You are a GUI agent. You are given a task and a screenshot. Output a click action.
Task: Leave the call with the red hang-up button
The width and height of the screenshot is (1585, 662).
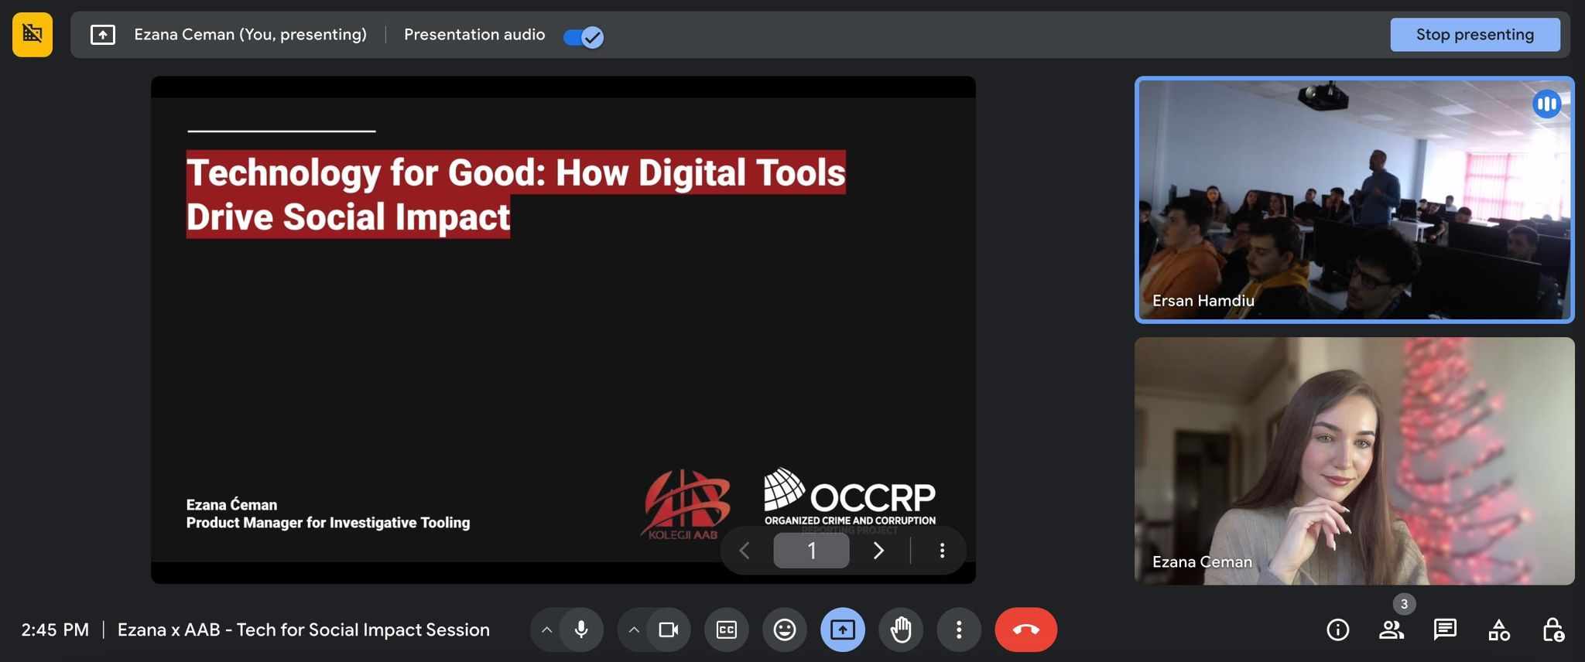click(1026, 630)
